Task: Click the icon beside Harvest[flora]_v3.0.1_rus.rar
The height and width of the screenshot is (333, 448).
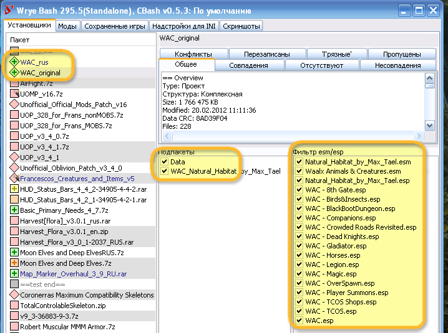Action: click(x=14, y=220)
